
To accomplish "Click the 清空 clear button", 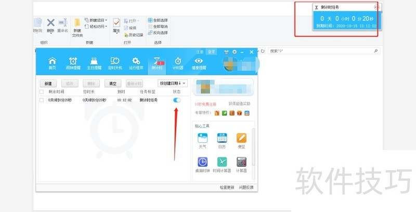I will 113,84.
